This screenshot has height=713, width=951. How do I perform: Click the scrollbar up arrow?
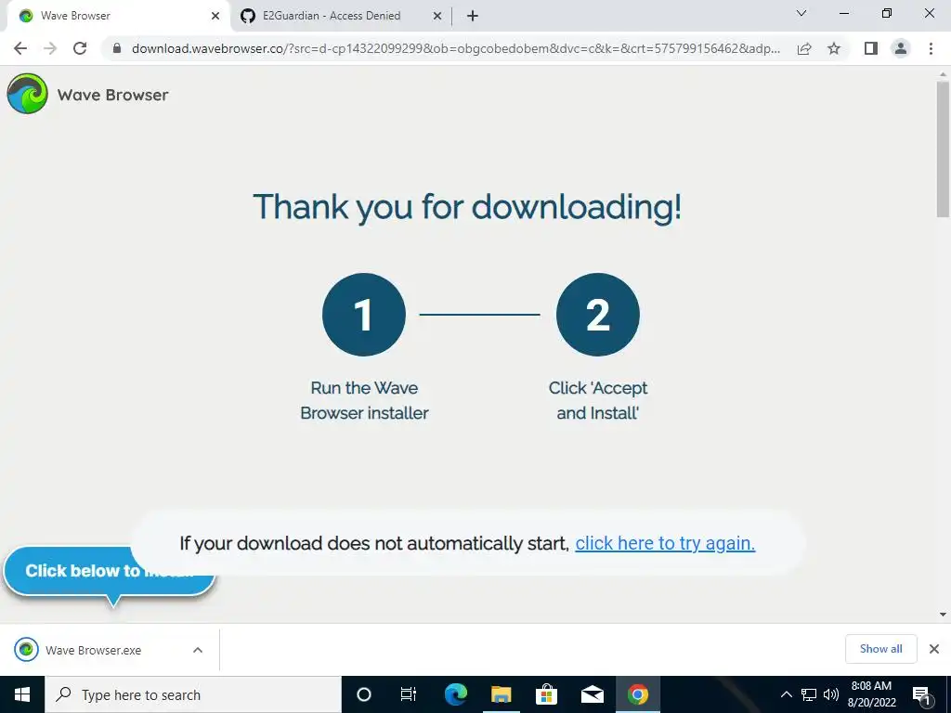tap(943, 74)
